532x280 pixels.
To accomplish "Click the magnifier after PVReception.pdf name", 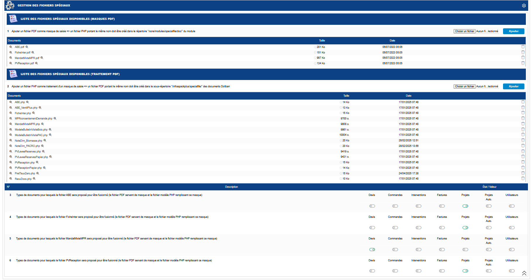I will pos(37,63).
